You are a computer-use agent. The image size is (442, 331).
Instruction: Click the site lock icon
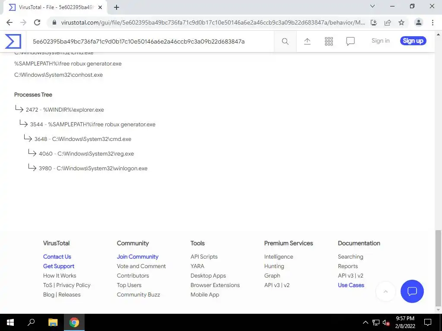[54, 22]
